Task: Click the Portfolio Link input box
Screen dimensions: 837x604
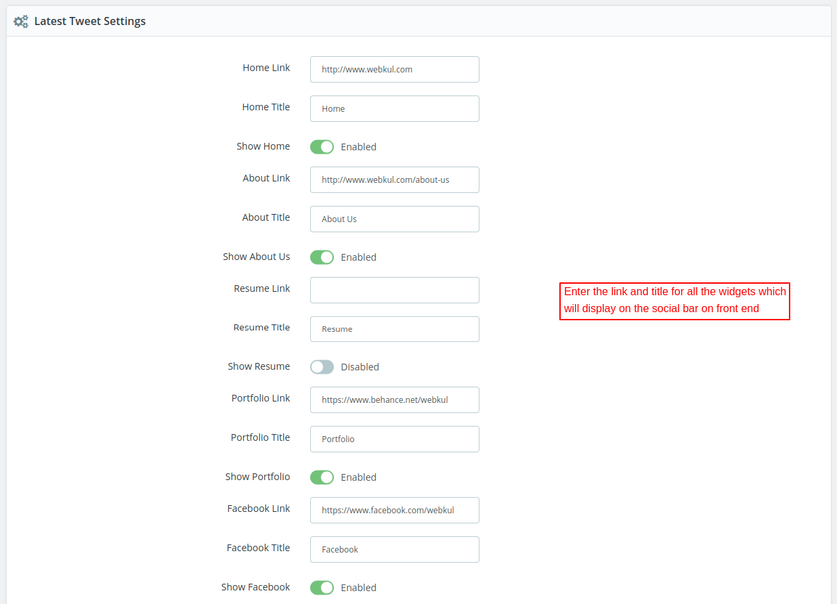Action: (x=395, y=400)
